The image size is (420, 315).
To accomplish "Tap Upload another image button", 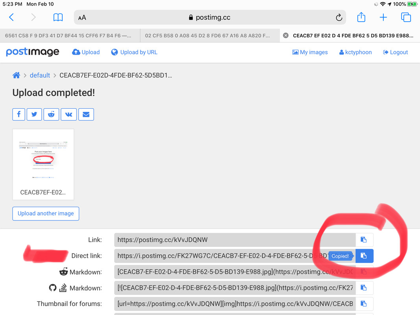I will [46, 213].
